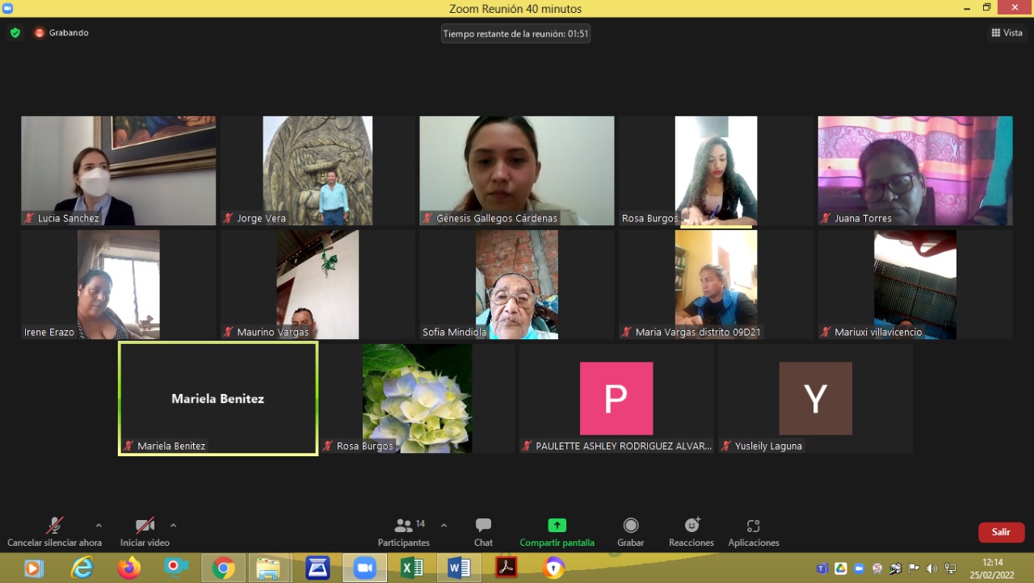The image size is (1034, 583).
Task: Open the Vista layout menu
Action: point(1007,33)
